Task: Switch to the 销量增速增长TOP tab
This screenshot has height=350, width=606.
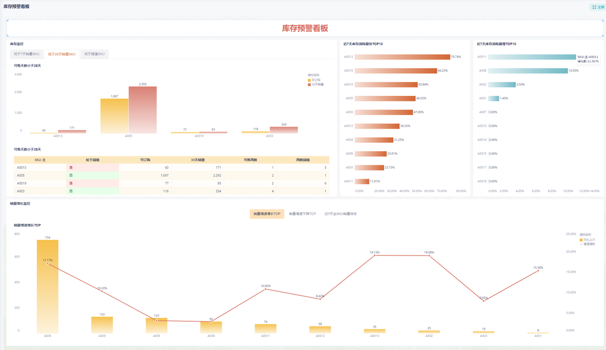Action: click(267, 214)
